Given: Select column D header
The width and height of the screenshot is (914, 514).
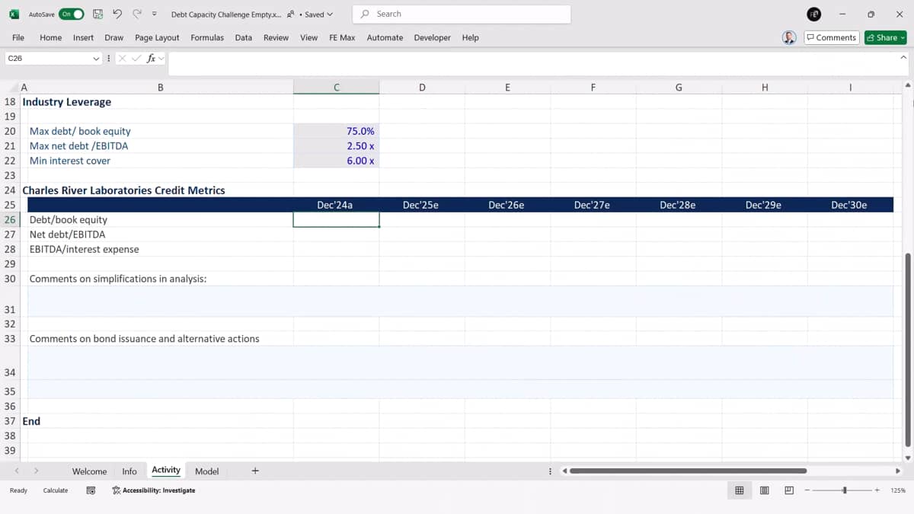Looking at the screenshot, I should (x=422, y=88).
